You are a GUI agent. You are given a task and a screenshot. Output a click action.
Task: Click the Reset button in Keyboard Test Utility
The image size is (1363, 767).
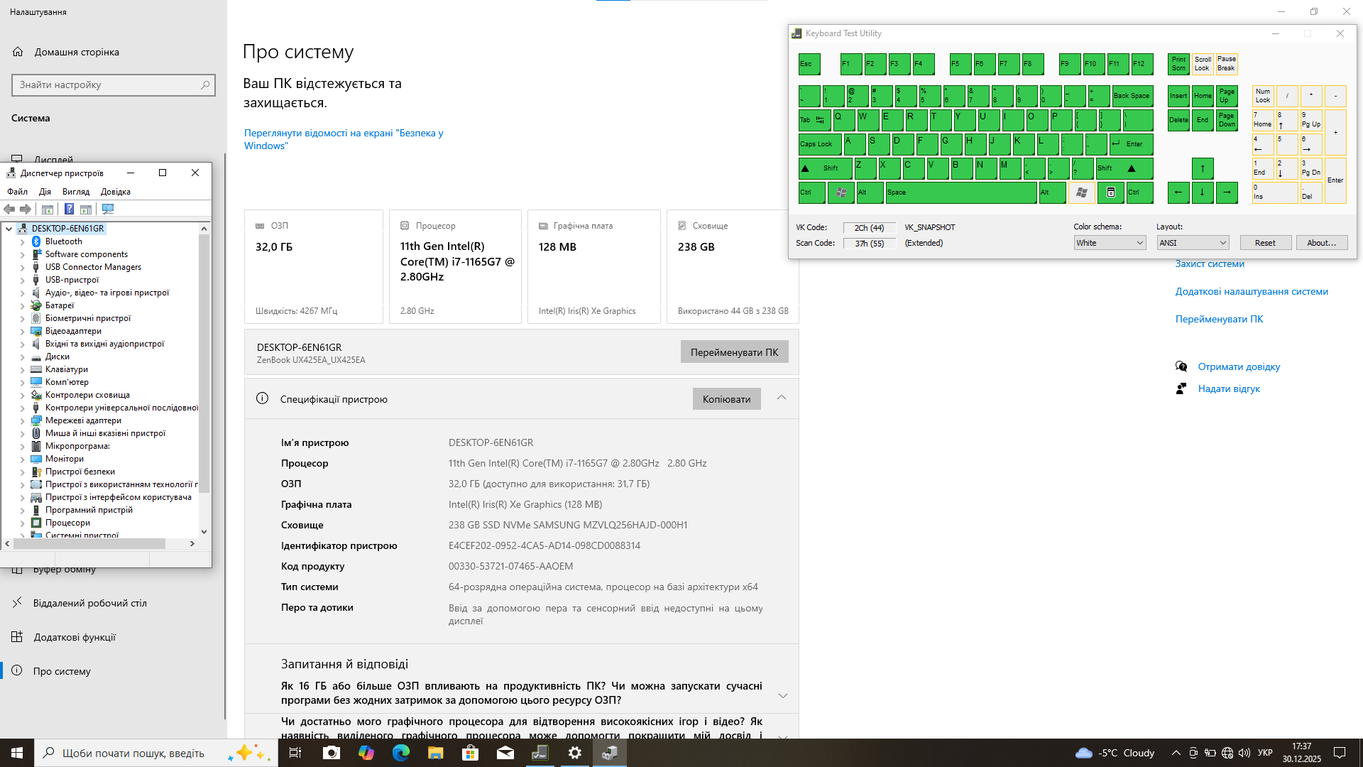tap(1264, 243)
